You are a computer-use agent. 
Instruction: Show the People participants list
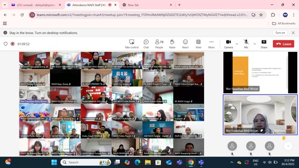(x=159, y=44)
